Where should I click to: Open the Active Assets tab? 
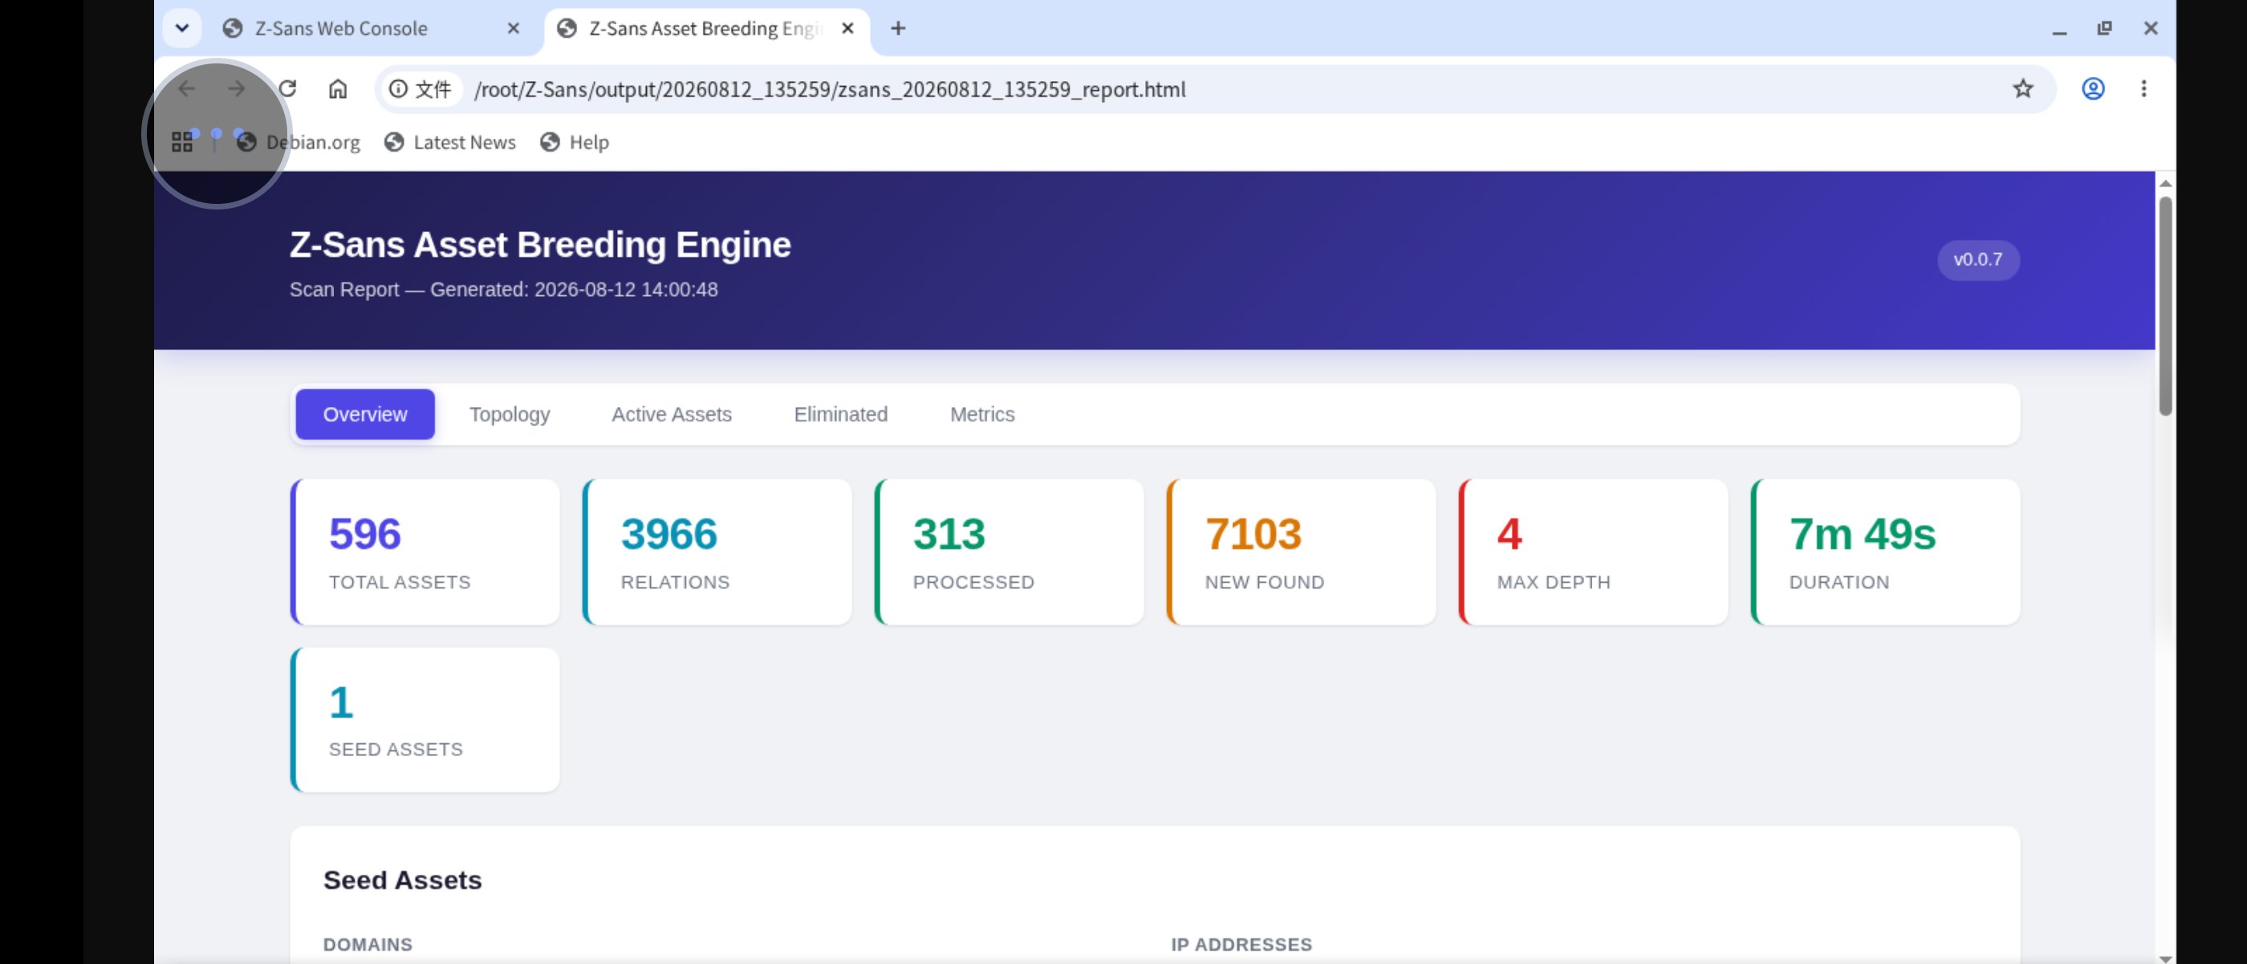671,414
